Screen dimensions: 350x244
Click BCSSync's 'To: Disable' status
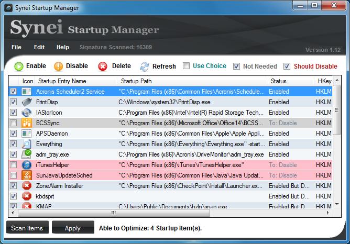[x=283, y=123]
